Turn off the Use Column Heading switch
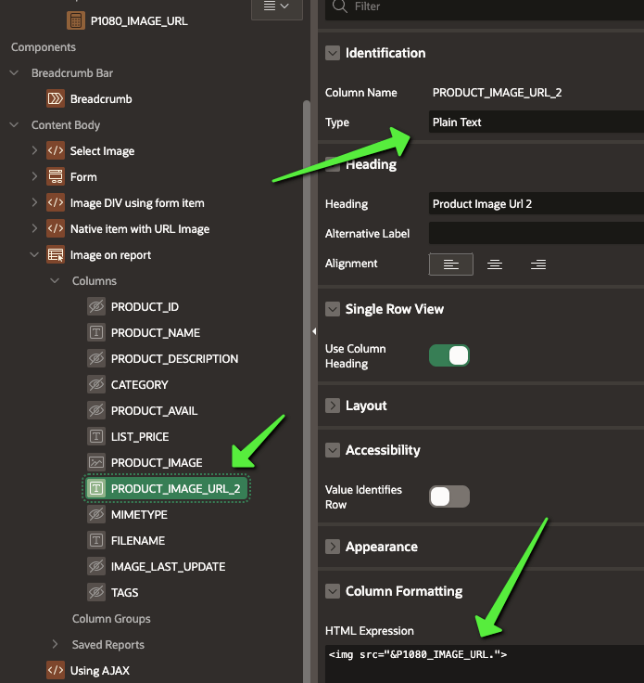The height and width of the screenshot is (683, 644). pos(449,355)
